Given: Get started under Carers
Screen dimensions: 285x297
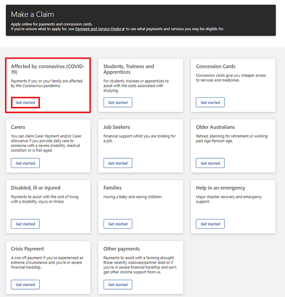Looking at the screenshot, I should point(25,163).
